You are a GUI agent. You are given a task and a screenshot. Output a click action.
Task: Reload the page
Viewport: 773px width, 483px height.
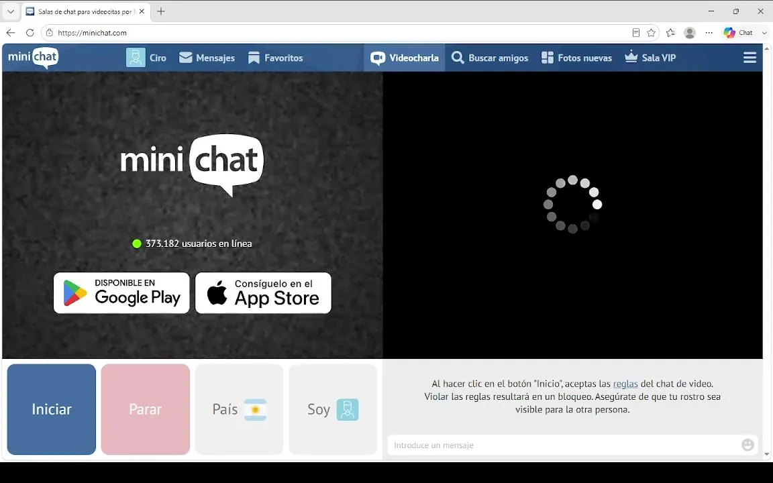(30, 32)
